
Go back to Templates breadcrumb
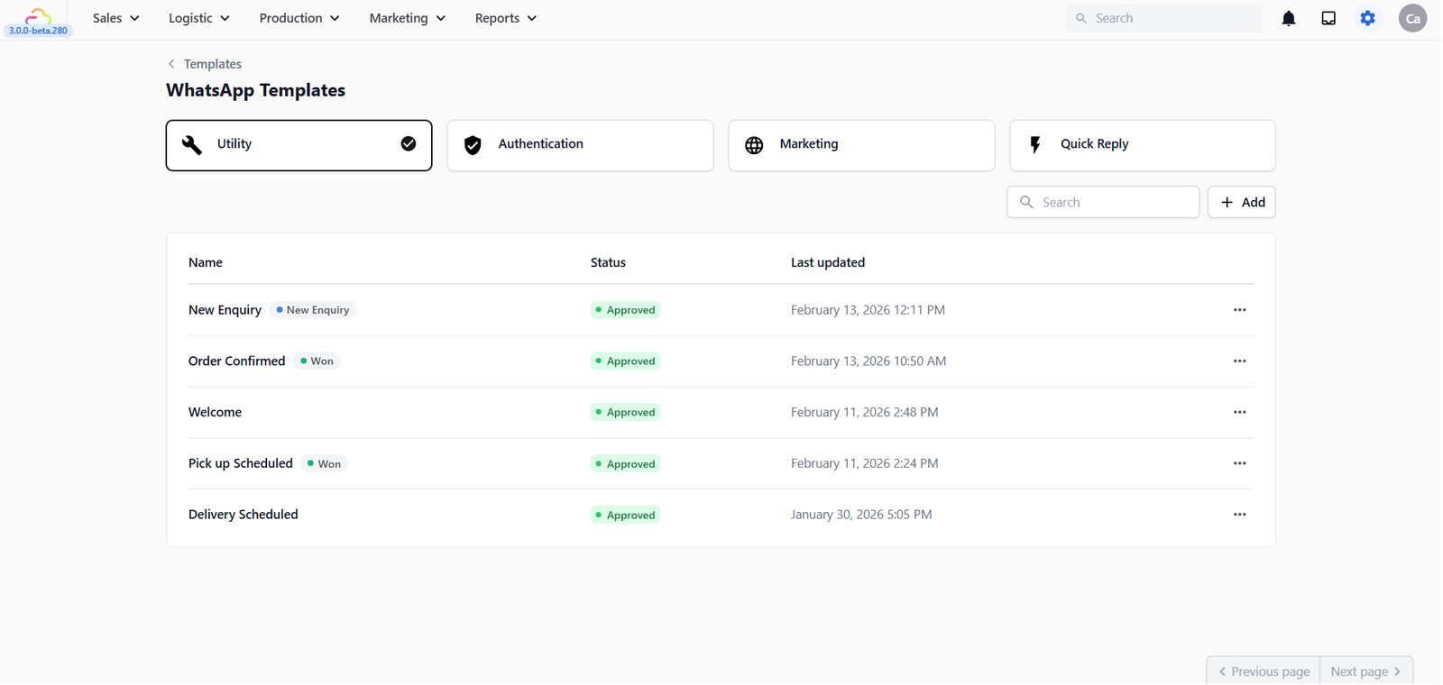point(213,64)
